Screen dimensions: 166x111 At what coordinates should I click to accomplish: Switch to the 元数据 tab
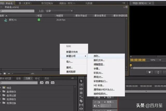click(x=89, y=3)
